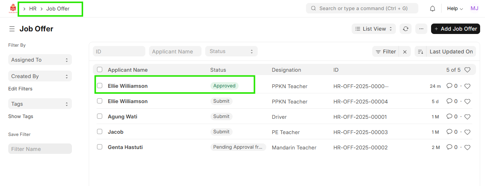Toggle sort direction icon beside Last Updated On
Screen dimensions: 485x186
(421, 52)
